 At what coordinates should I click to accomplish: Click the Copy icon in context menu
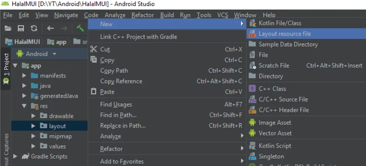pos(94,60)
